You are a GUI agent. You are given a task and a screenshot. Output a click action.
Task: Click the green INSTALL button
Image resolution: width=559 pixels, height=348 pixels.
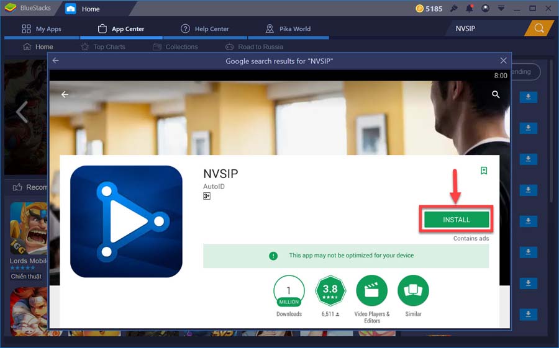click(456, 220)
